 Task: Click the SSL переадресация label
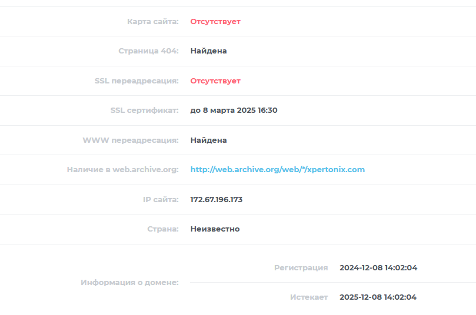[137, 81]
